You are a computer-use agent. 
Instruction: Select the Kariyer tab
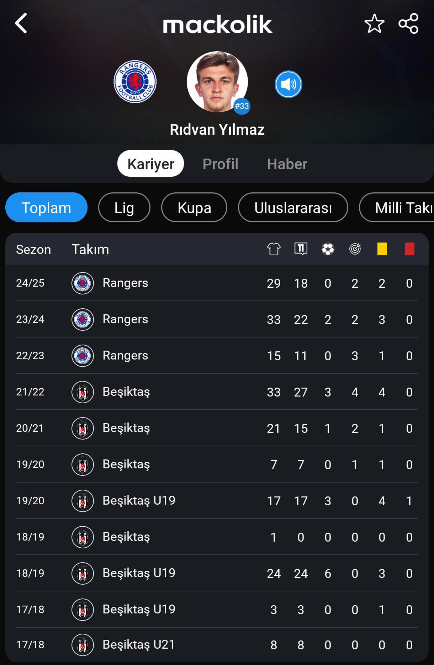(x=150, y=164)
